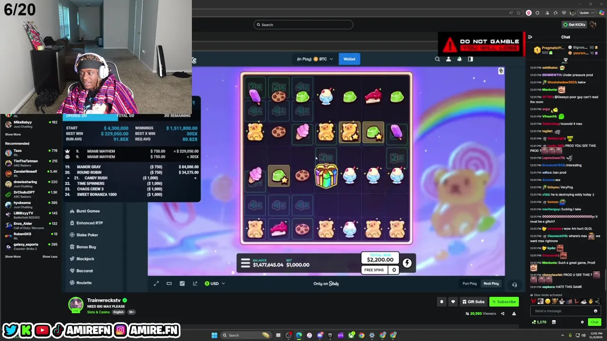The width and height of the screenshot is (607, 341).
Task: Open the Windows Start menu
Action: tap(214, 335)
